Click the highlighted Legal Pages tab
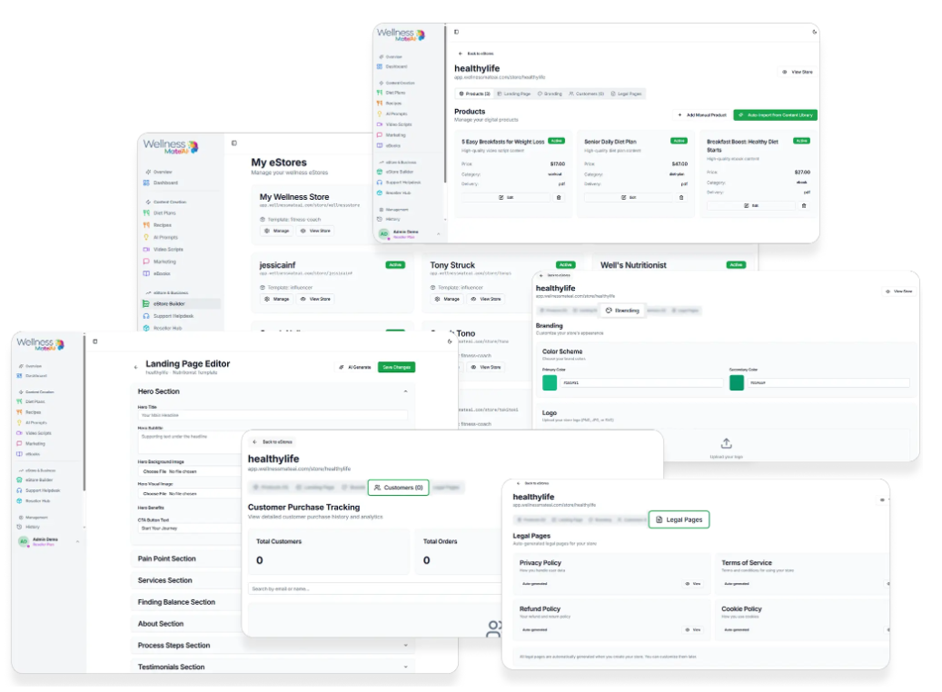Viewport: 942px width, 692px height. (x=679, y=519)
